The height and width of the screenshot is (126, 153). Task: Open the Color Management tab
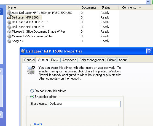pyautogui.click(x=92, y=60)
